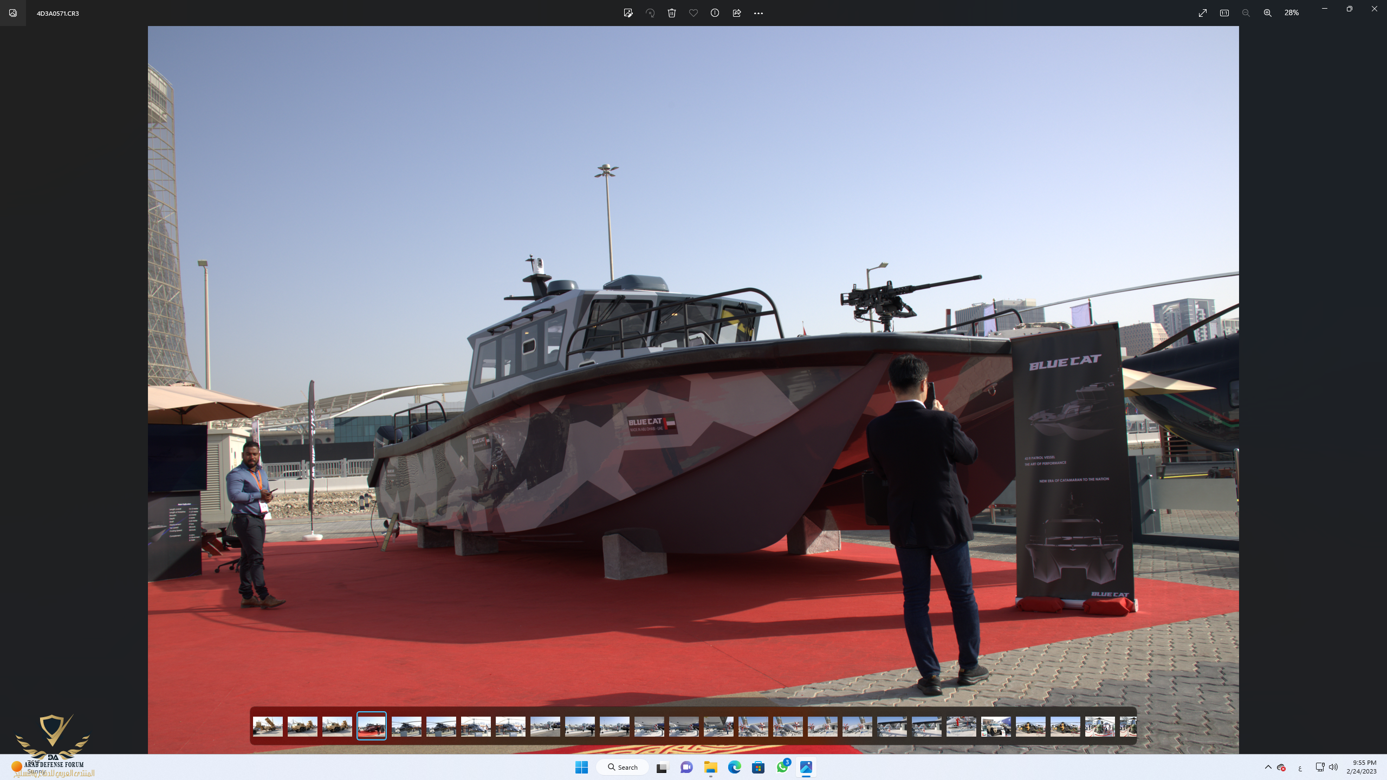
Task: Open the Chat app in the taskbar
Action: click(x=686, y=767)
